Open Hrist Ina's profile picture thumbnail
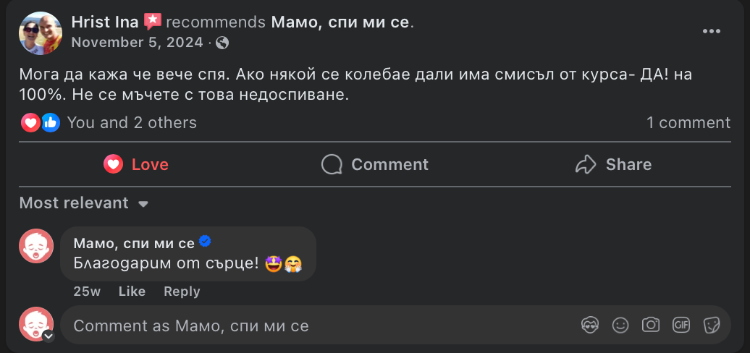The height and width of the screenshot is (353, 750). (41, 33)
